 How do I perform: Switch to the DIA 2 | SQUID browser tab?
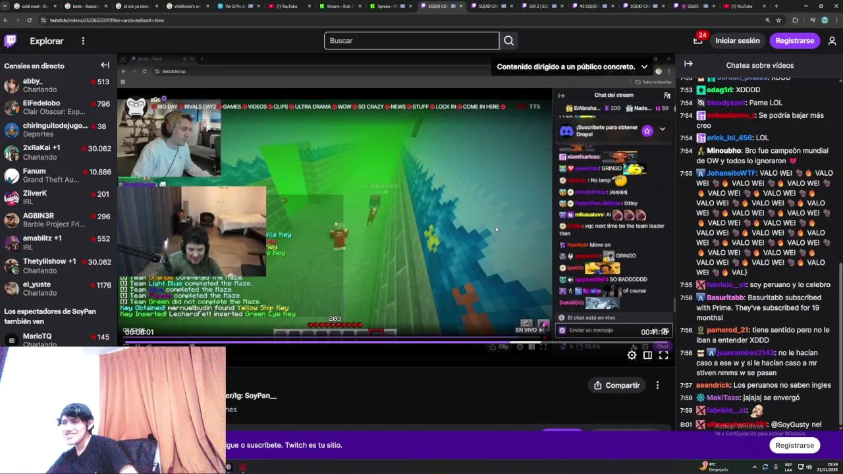click(x=543, y=6)
